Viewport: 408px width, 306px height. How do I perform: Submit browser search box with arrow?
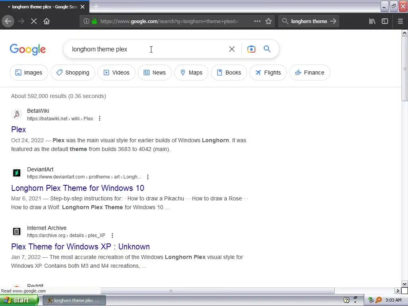coord(333,21)
